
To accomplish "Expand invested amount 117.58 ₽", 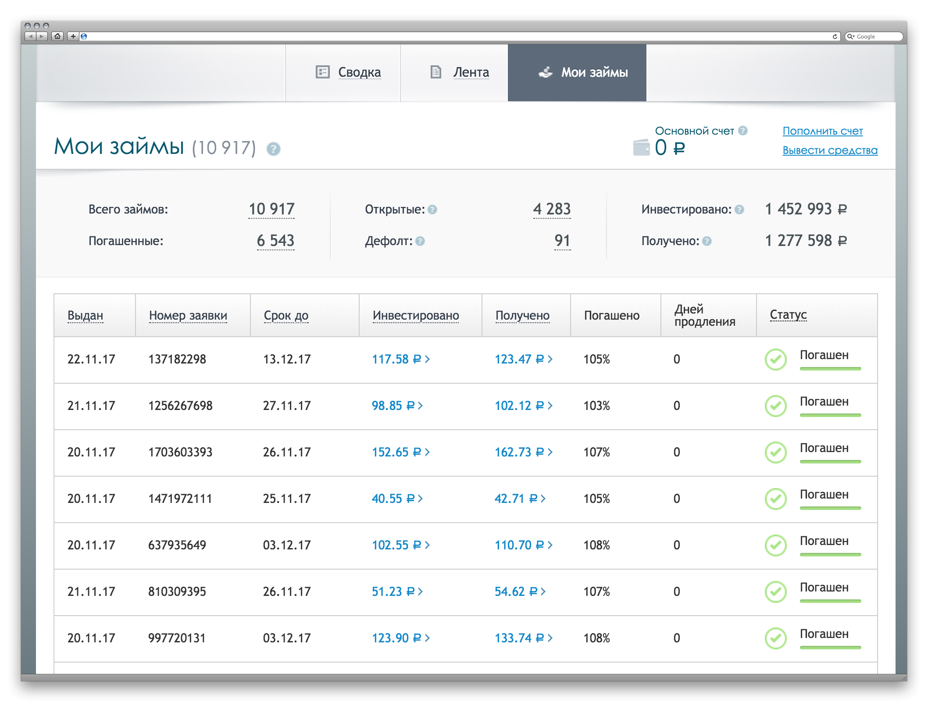I will [x=400, y=359].
